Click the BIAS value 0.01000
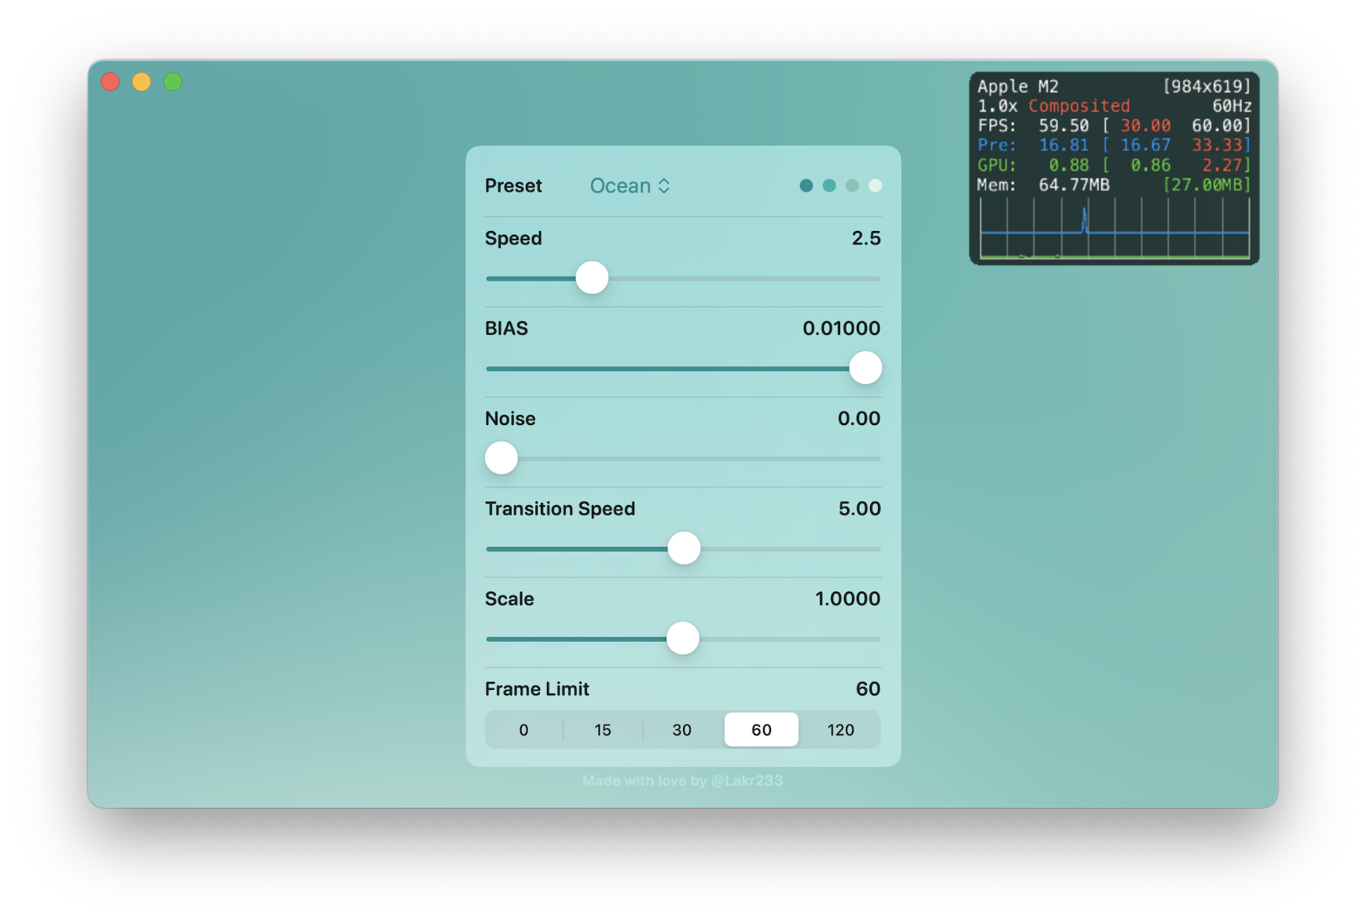1366x924 pixels. (841, 328)
